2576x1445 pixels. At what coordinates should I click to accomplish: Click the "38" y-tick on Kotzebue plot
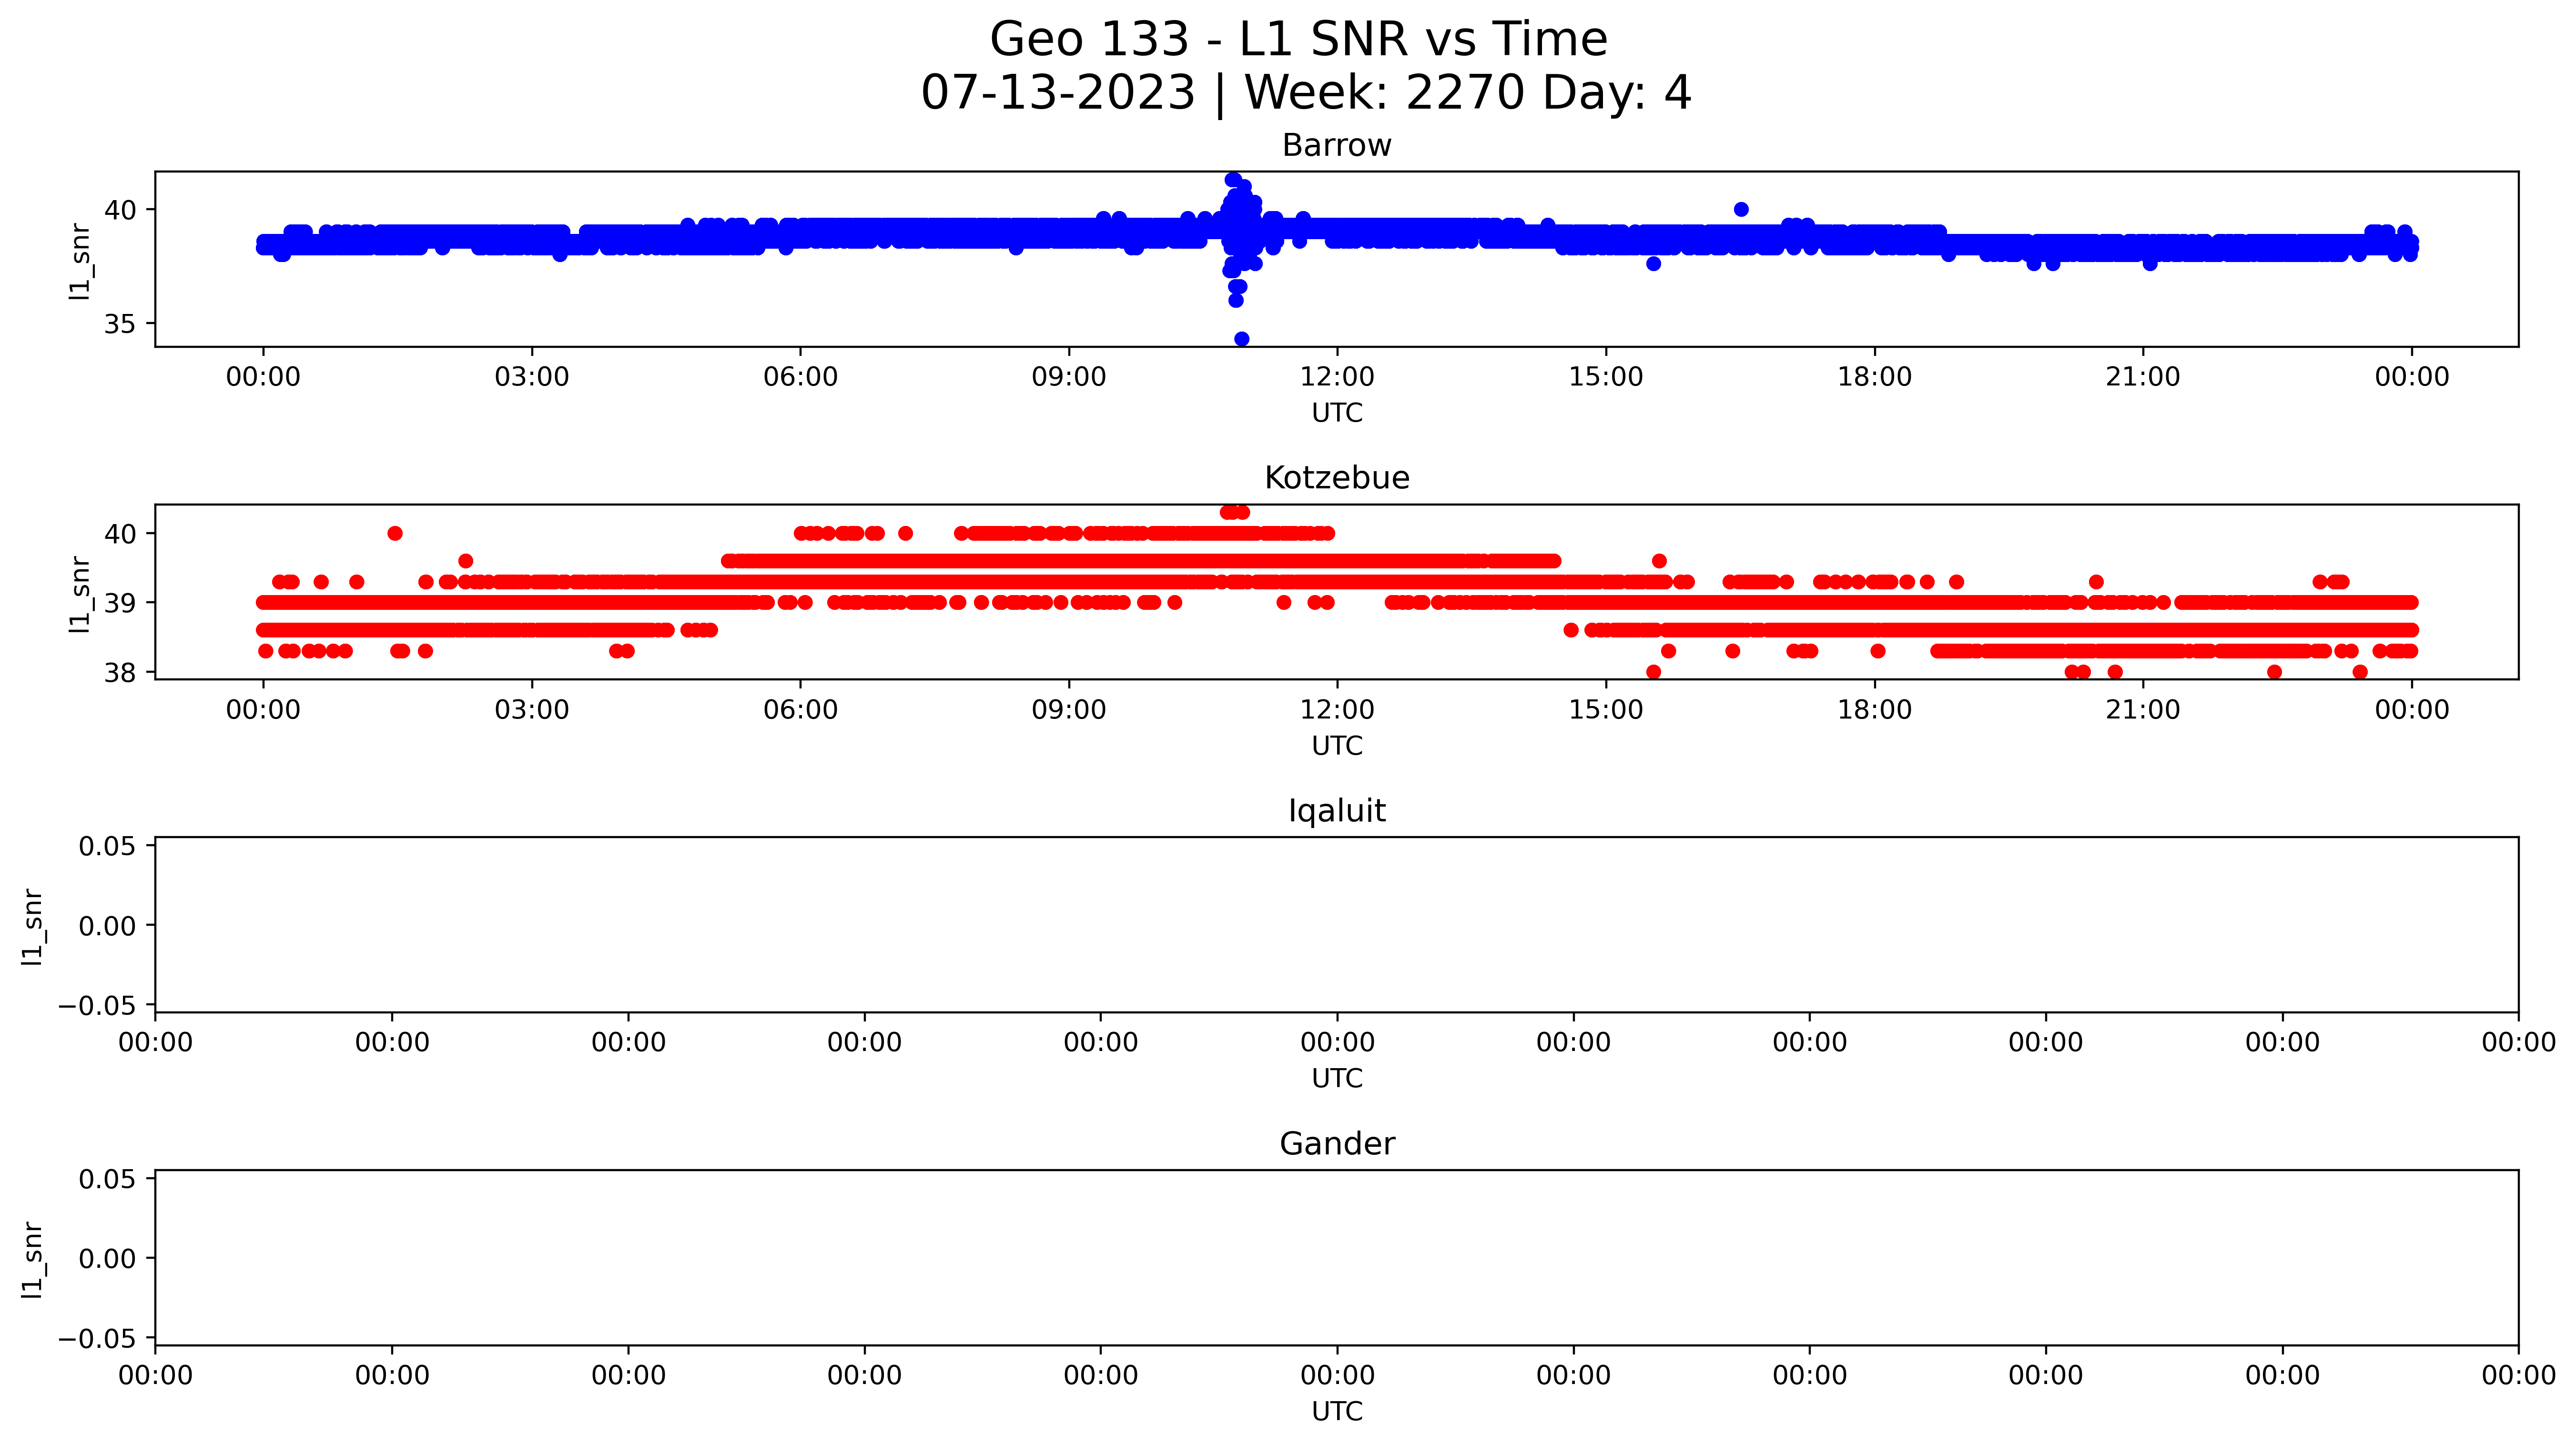click(x=121, y=673)
